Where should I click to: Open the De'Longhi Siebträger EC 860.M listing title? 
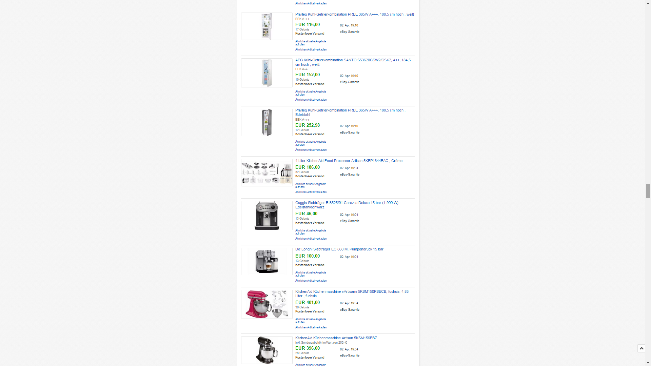pyautogui.click(x=339, y=249)
